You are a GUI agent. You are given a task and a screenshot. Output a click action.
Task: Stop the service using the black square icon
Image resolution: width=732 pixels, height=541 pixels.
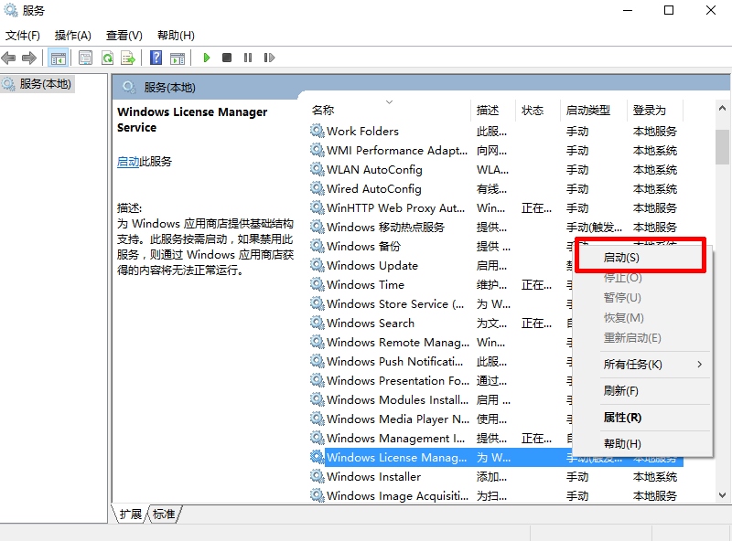(x=229, y=58)
